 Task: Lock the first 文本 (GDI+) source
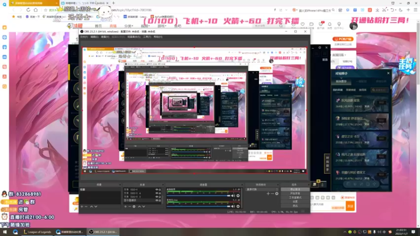click(x=160, y=190)
